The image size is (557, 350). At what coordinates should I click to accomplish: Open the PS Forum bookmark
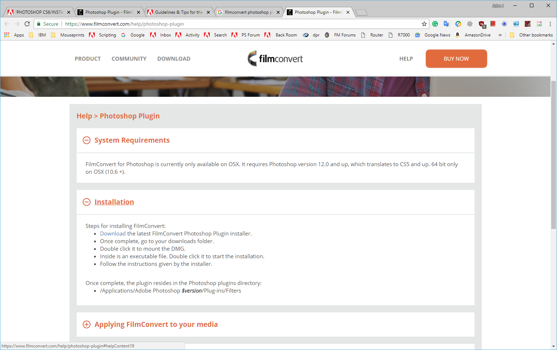tap(246, 35)
